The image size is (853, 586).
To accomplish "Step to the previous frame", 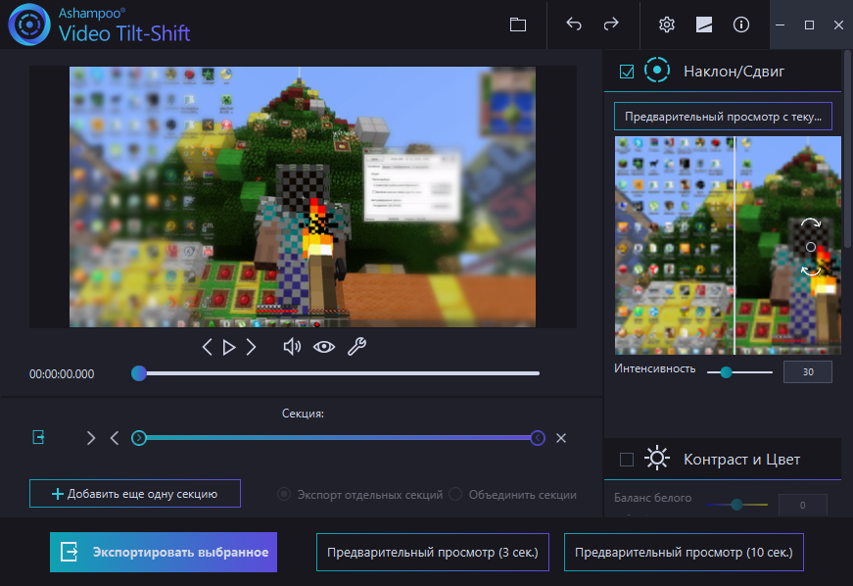I will pos(207,347).
